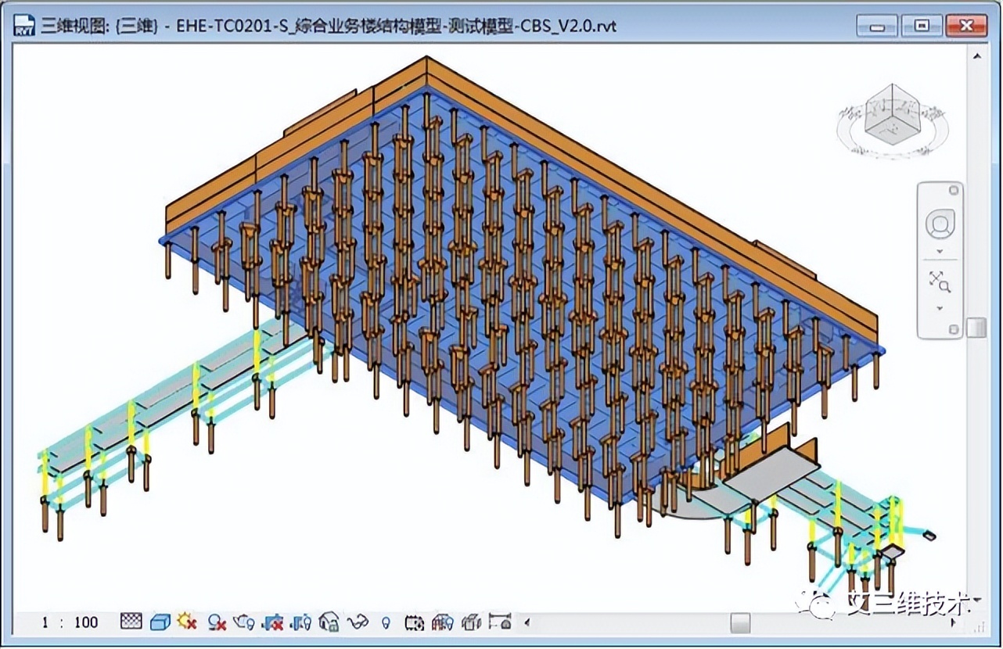Toggle Shadows on or off
The height and width of the screenshot is (649, 1003).
(217, 622)
